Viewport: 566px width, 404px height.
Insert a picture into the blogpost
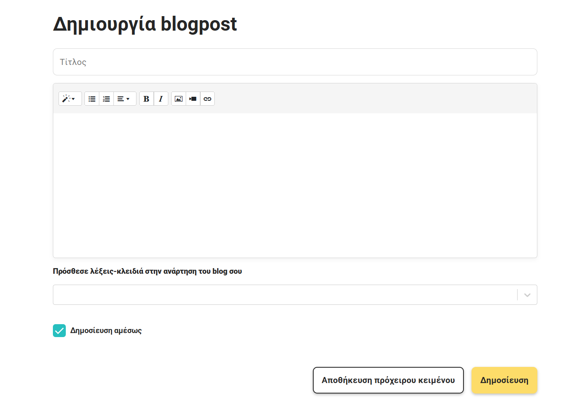coord(178,99)
